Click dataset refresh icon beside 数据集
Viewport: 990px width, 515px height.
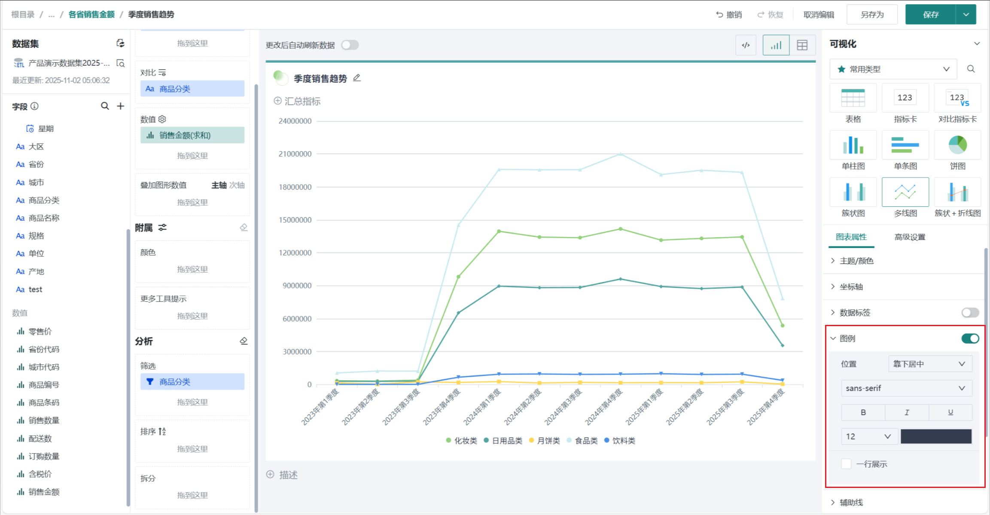(121, 43)
